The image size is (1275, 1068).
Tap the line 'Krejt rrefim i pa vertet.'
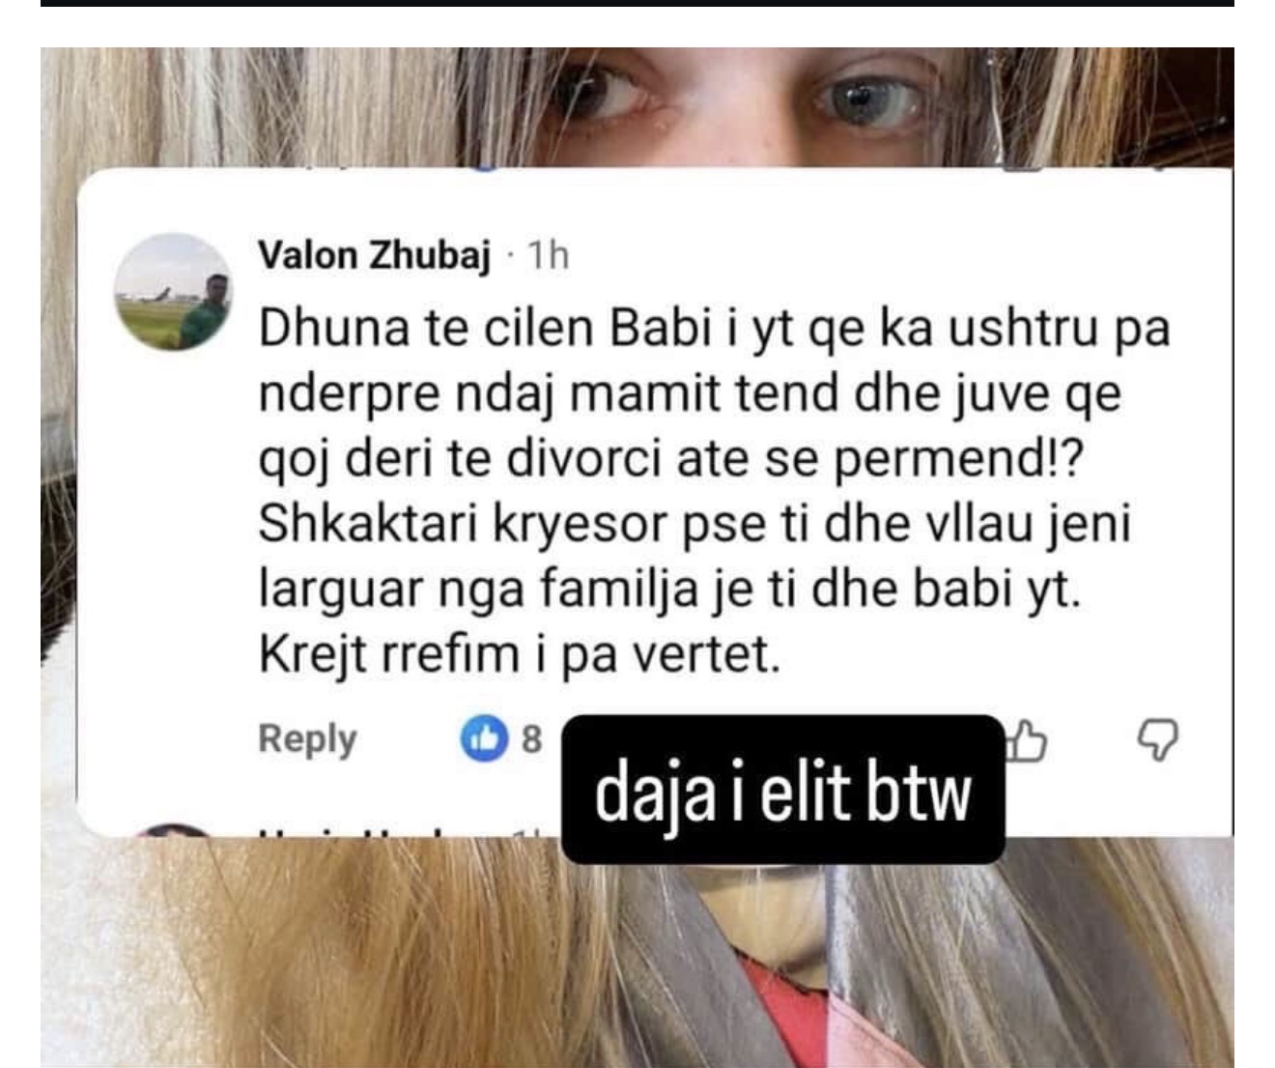pos(519,655)
